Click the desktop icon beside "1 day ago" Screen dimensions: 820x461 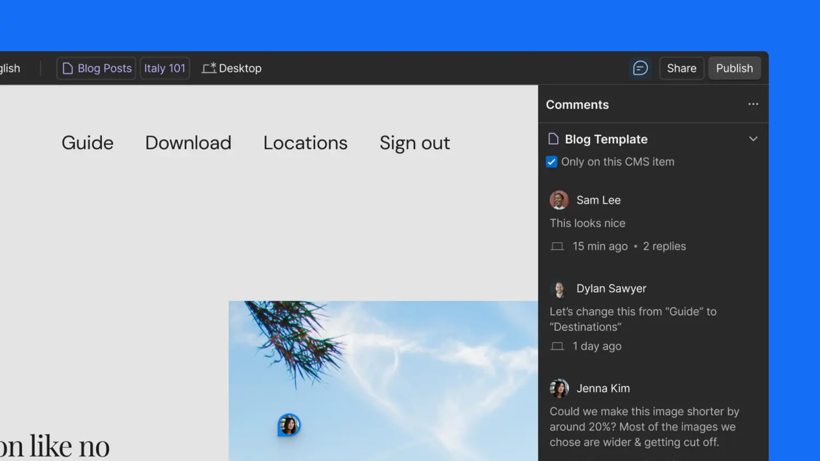(557, 346)
